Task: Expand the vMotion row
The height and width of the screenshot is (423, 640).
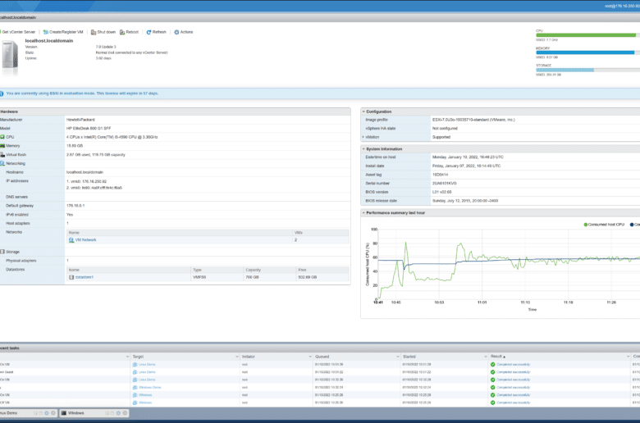Action: tap(363, 137)
